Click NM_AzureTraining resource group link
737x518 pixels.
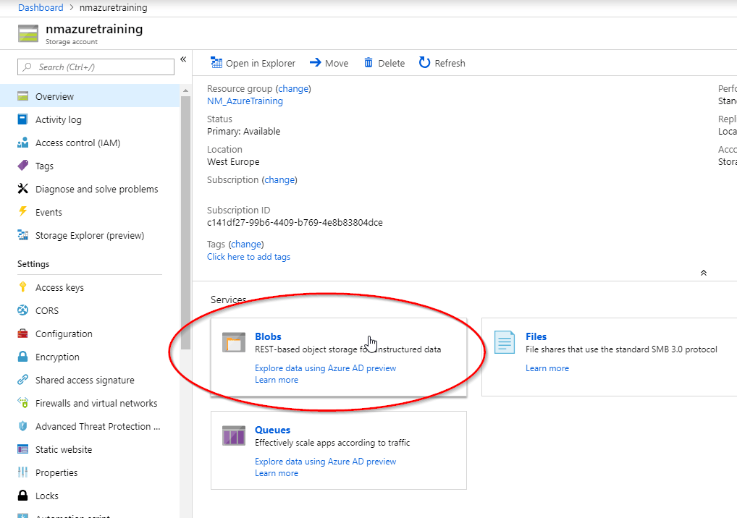click(x=245, y=101)
